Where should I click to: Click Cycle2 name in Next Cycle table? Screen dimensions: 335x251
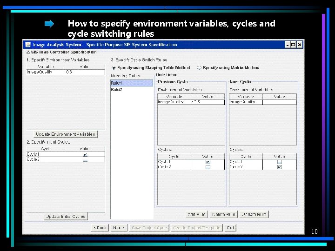[246, 167]
